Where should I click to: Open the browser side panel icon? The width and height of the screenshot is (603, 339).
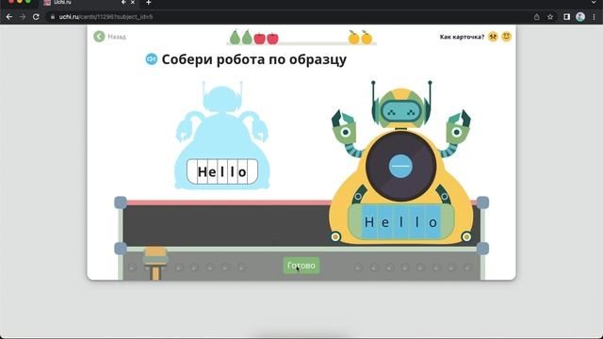coord(566,17)
